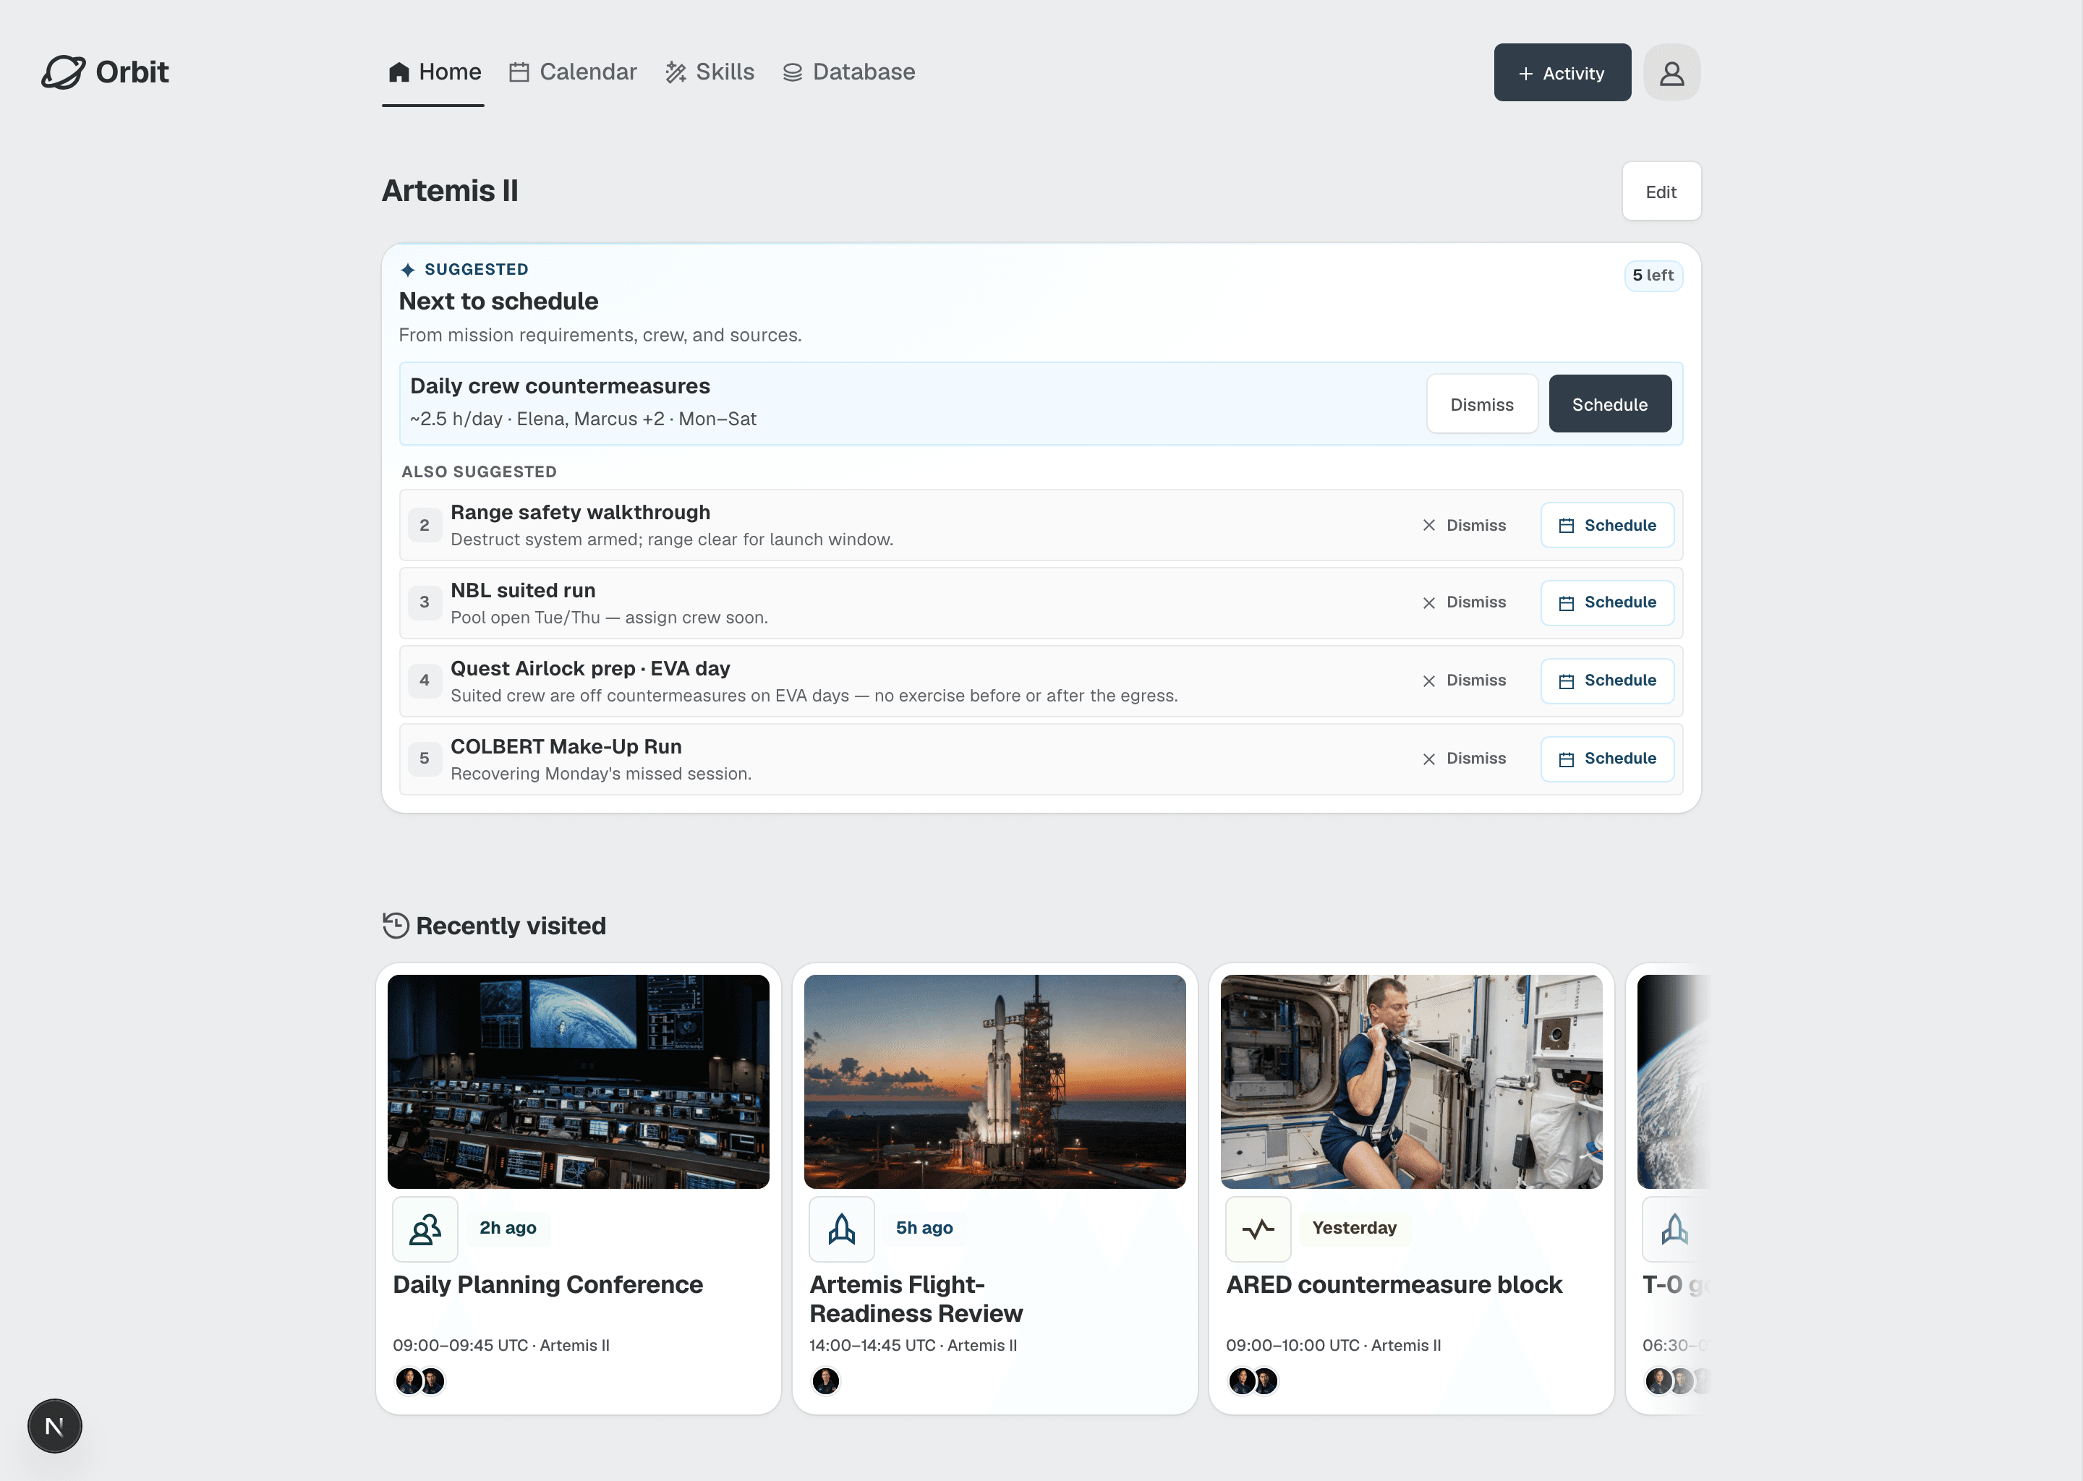Schedule the COLBERT Make-Up Run

(x=1606, y=759)
